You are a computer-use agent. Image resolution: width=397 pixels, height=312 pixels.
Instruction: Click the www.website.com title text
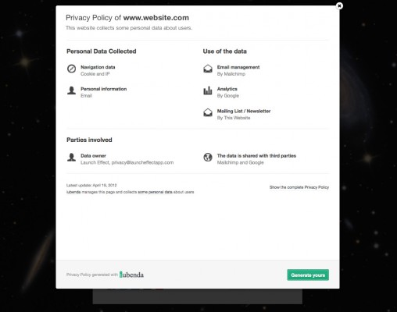(156, 18)
